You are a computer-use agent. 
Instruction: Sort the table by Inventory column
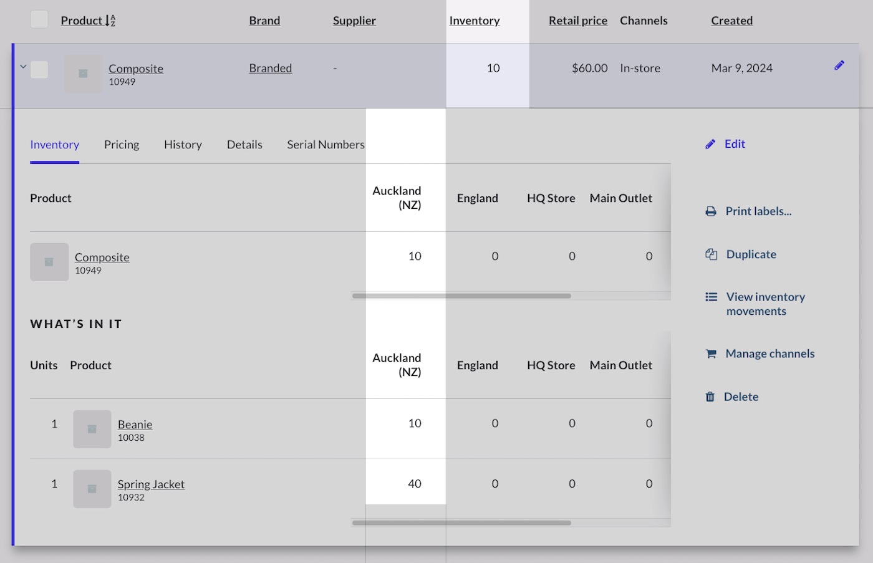pos(474,21)
